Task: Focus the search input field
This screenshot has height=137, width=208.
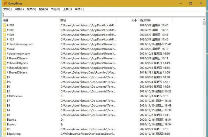Action: [104, 14]
